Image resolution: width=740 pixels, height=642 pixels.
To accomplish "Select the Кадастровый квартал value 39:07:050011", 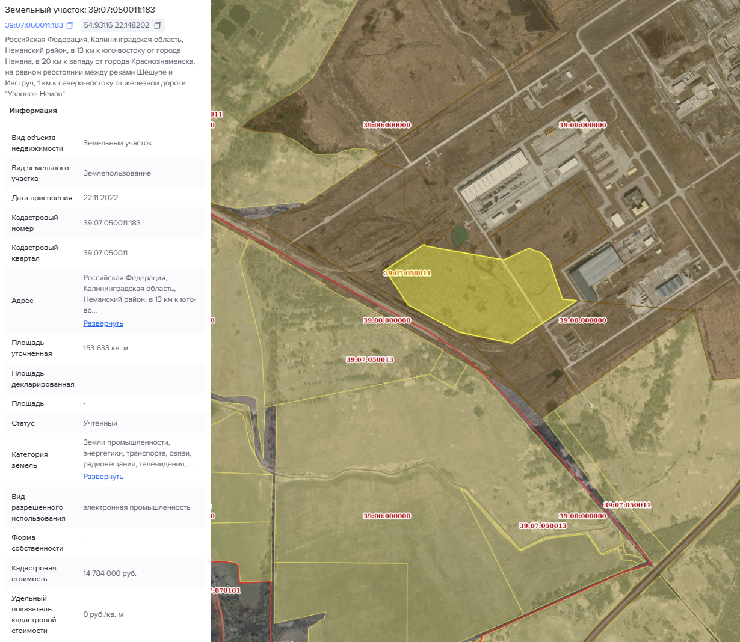I will coord(105,253).
